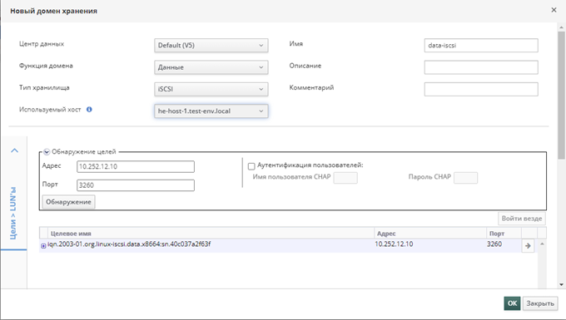The image size is (566, 320).
Task: Click the dialog scrollbar down arrow
Action: pos(561,285)
